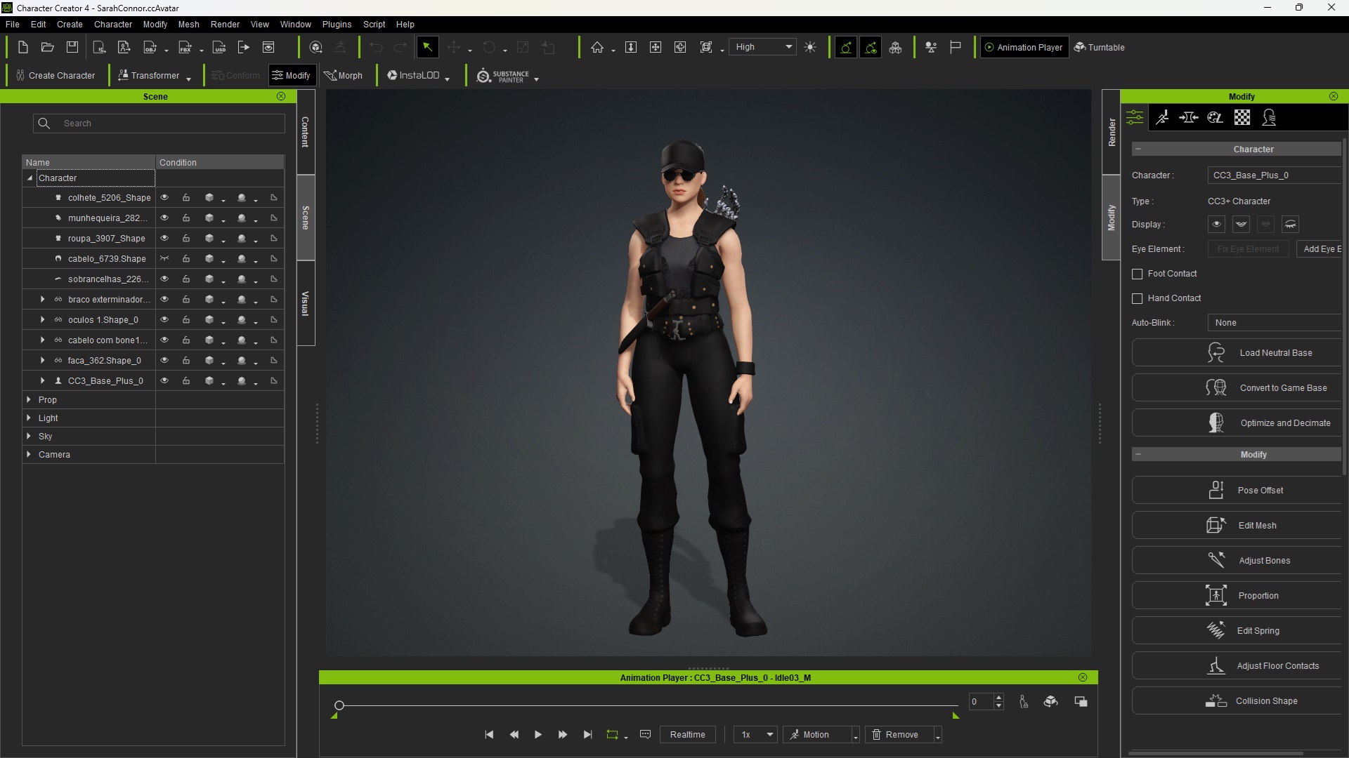Hide oculos 1.Shape_0 using its eye icon

pyautogui.click(x=164, y=320)
